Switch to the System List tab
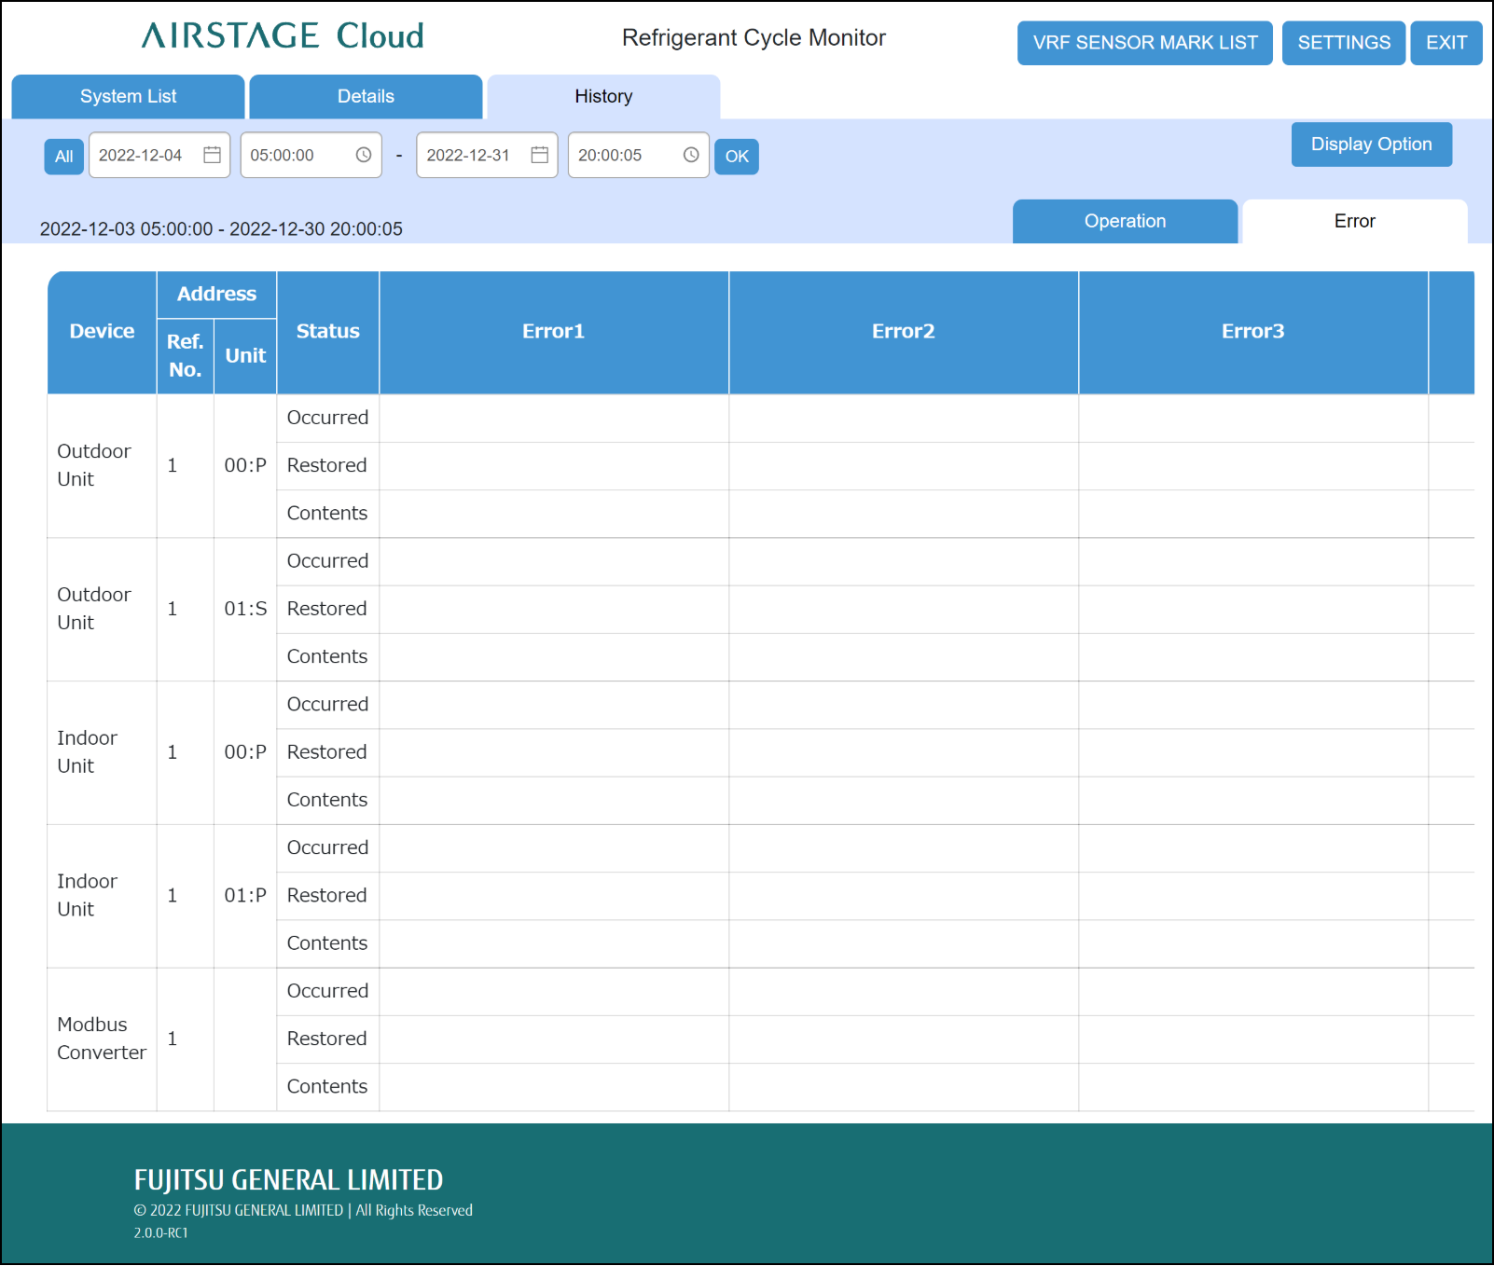Viewport: 1494px width, 1266px height. click(x=128, y=97)
